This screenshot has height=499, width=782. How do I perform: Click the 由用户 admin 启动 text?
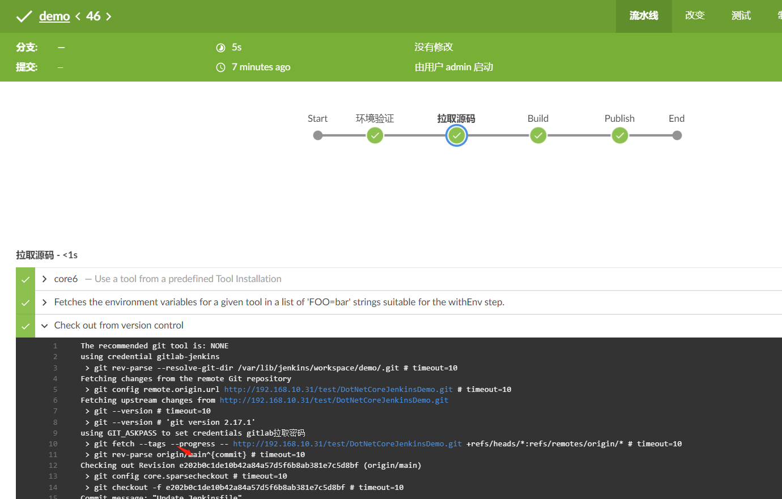453,67
